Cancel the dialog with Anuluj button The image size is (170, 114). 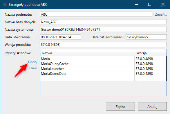(152, 106)
